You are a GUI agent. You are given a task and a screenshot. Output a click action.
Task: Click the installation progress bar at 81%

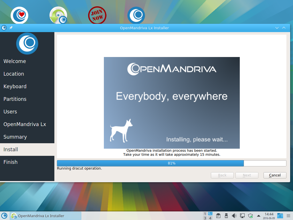171,163
